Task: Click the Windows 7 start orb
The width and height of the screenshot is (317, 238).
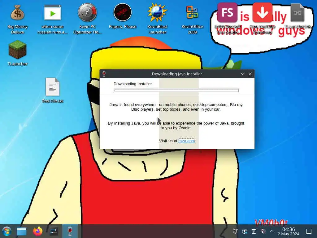Action: tap(7, 231)
